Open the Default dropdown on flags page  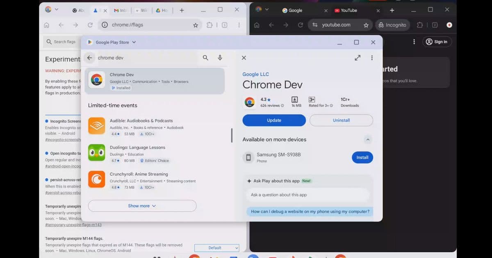216,248
